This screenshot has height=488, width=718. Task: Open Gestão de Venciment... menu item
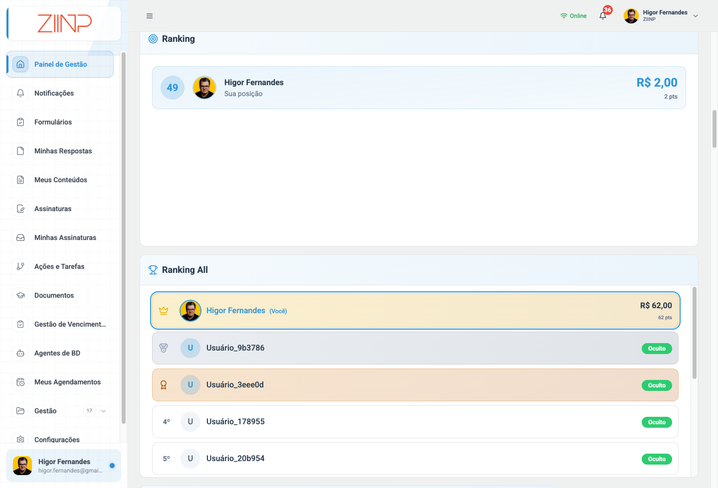(x=60, y=324)
